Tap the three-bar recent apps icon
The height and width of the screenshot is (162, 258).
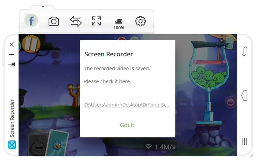click(x=244, y=141)
